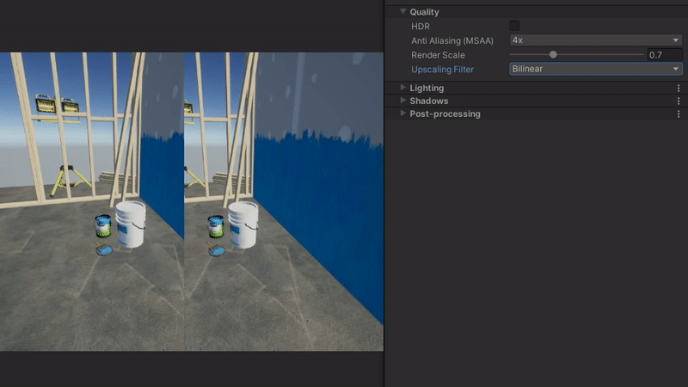Viewport: 688px width, 387px height.
Task: Open Shadows section options menu
Action: point(679,101)
